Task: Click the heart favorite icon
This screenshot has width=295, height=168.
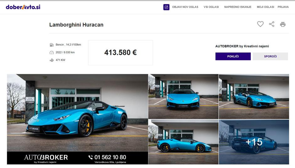Action: tap(260, 24)
